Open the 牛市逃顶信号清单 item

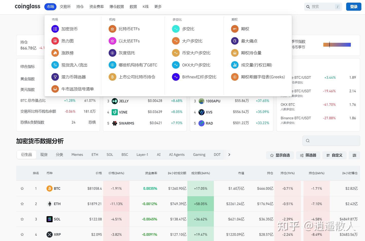(78, 89)
